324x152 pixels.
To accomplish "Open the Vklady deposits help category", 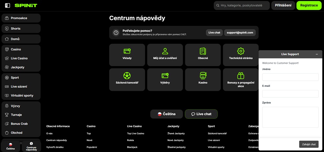I will tap(127, 55).
